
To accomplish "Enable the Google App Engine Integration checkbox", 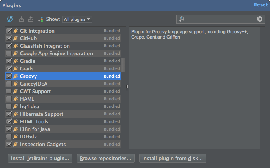I will [x=9, y=53].
